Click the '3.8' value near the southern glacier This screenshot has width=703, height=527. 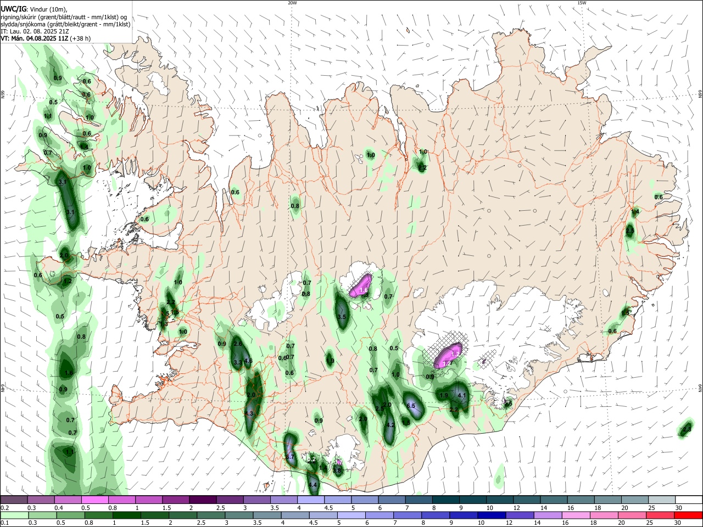(x=337, y=470)
